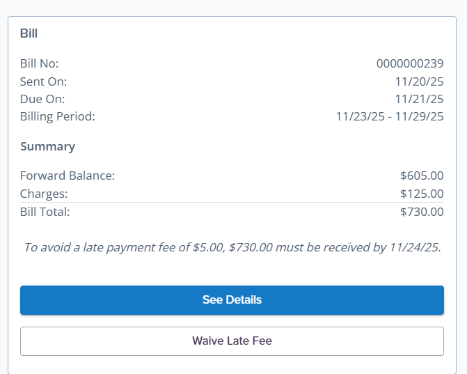
Task: Select the due date 11/21/25
Action: (x=419, y=99)
